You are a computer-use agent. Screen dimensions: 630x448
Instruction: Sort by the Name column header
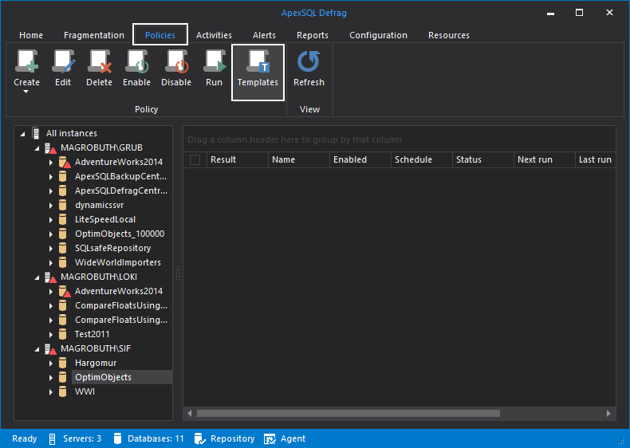tap(299, 160)
